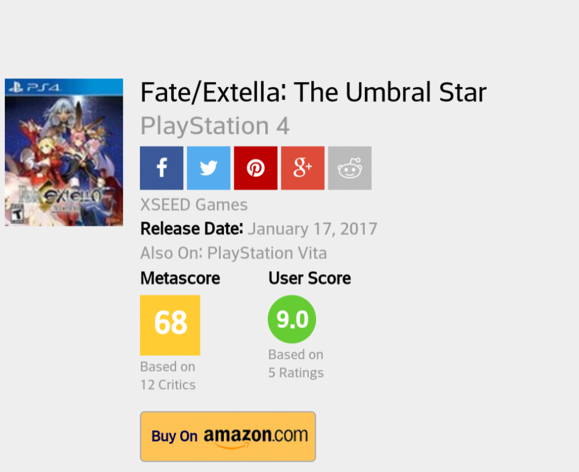Share via the Google+ icon
This screenshot has height=472, width=579.
(x=303, y=168)
